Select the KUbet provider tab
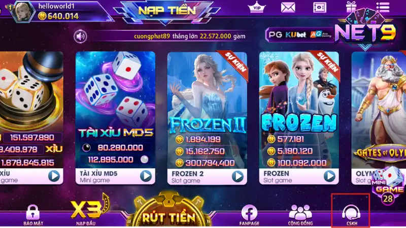This screenshot has height=228, width=406. point(295,34)
